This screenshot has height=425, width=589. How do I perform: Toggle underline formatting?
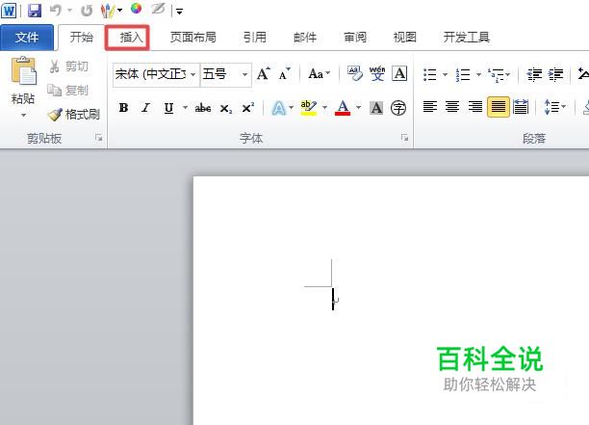click(168, 108)
